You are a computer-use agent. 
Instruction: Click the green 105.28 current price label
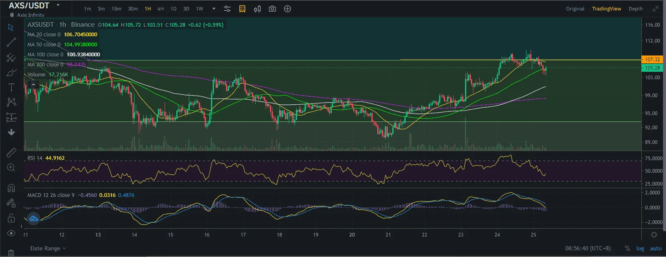tap(652, 68)
